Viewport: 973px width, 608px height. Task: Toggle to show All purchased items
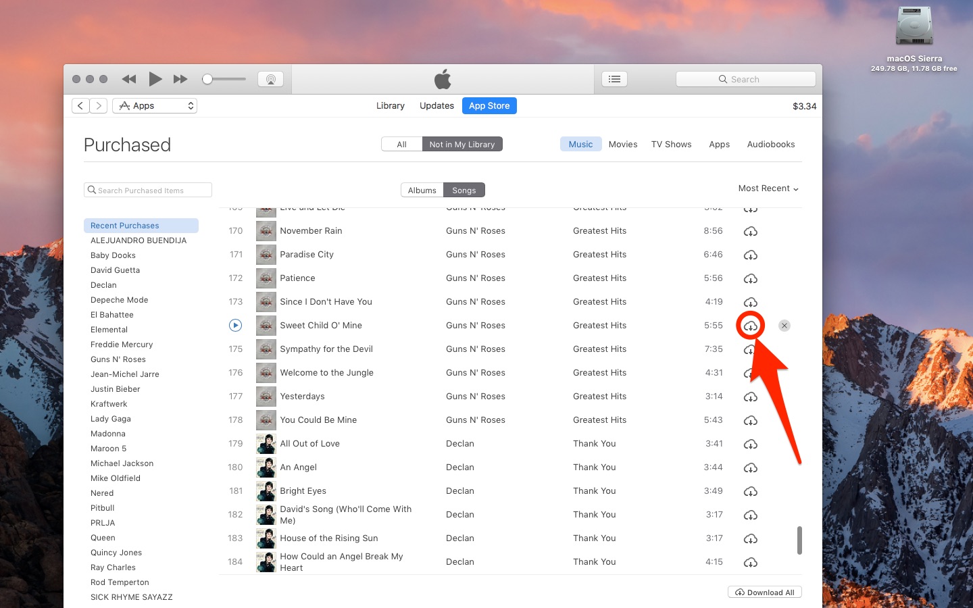401,144
